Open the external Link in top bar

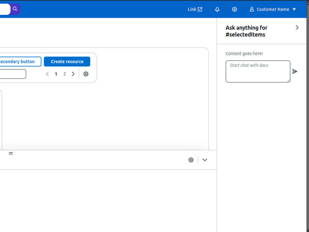[195, 9]
